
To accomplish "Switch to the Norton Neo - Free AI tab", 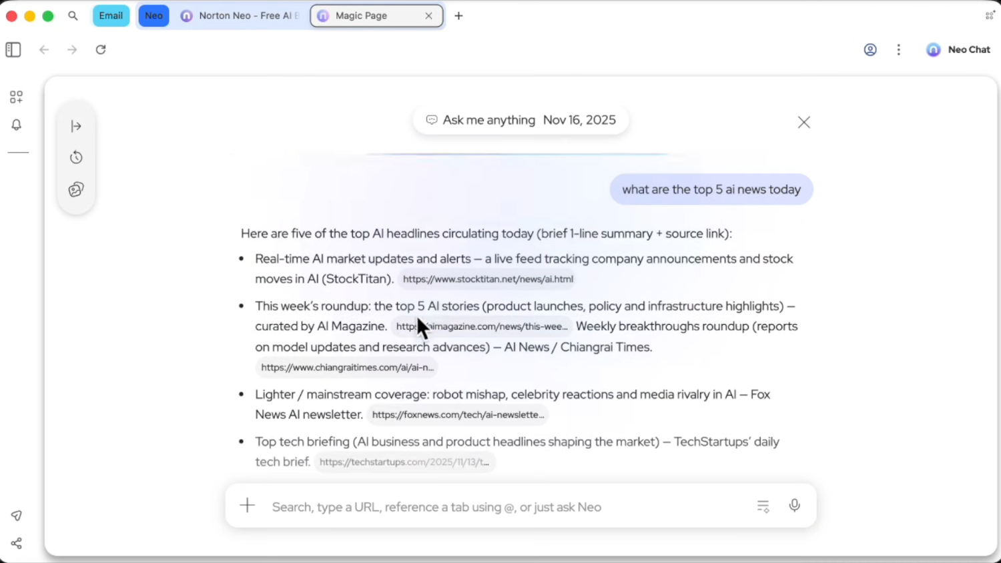I will [240, 16].
